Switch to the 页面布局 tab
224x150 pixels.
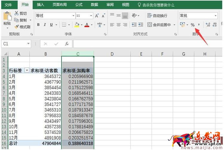click(60, 5)
